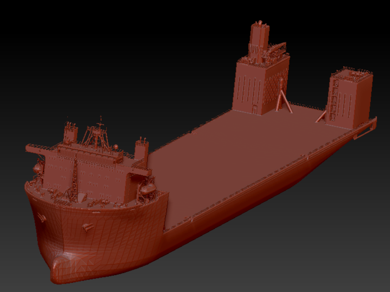Click the lifeboat under the left bridge wing
The height and width of the screenshot is (292, 390).
[37, 168]
